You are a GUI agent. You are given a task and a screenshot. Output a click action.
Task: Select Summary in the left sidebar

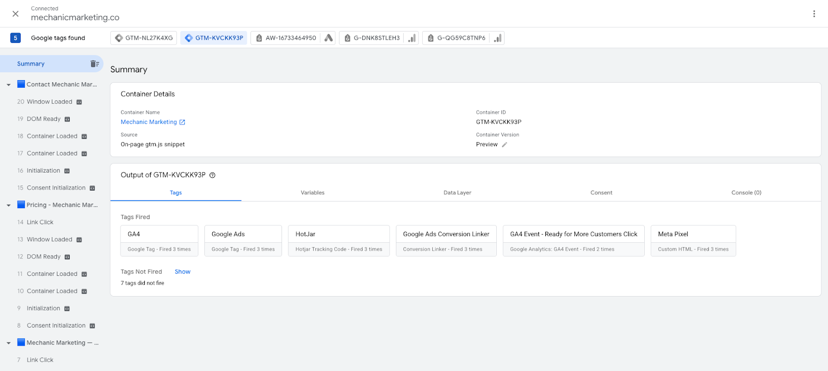[31, 64]
